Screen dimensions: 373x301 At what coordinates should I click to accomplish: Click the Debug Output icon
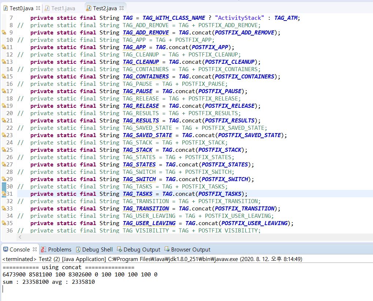(119, 249)
